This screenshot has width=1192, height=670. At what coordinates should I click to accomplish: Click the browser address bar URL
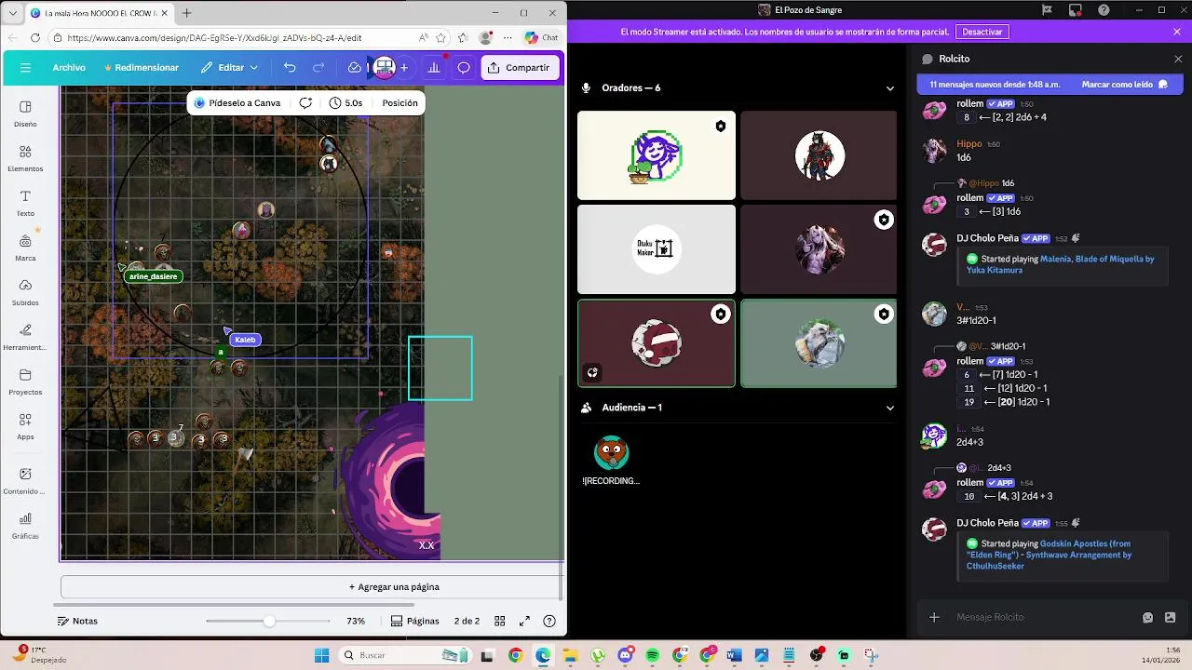coord(214,38)
